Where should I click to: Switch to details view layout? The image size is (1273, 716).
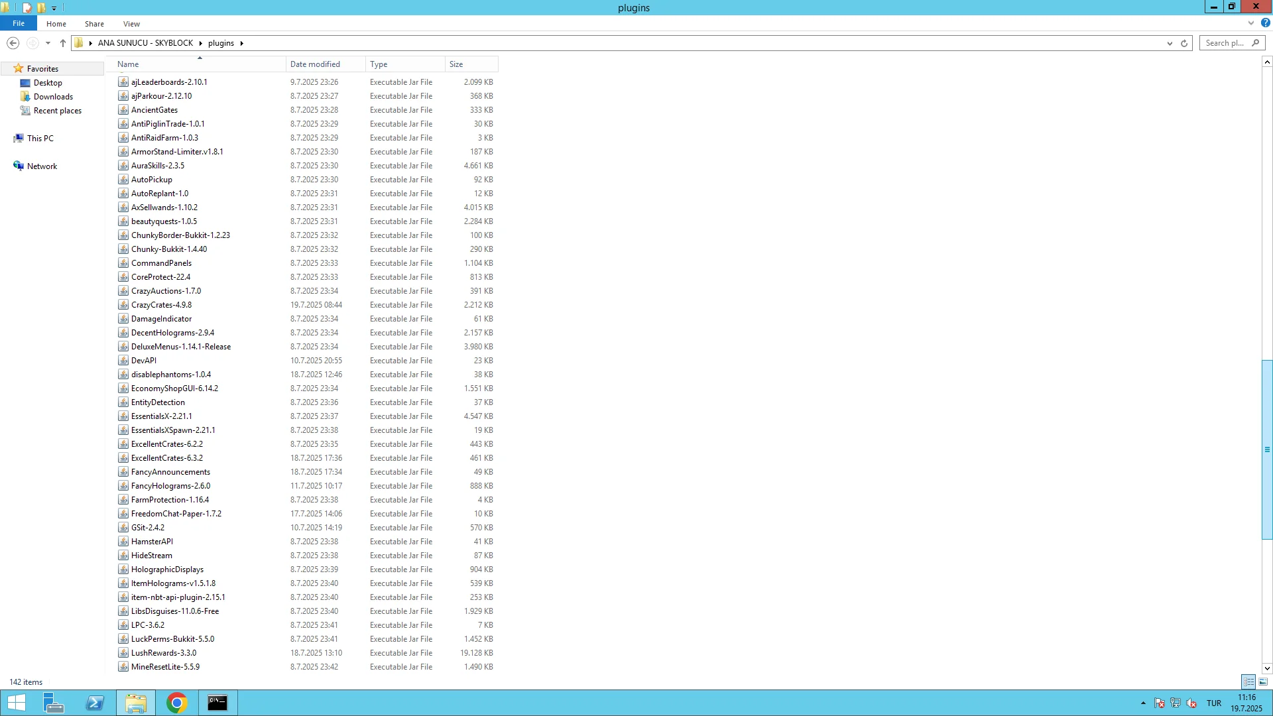(1248, 682)
